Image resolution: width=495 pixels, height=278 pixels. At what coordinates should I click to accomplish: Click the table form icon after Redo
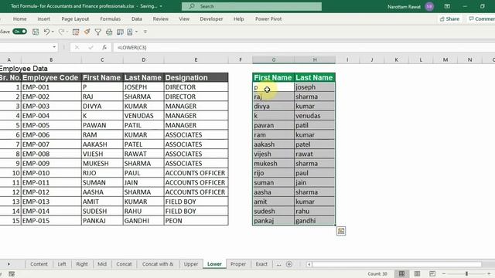pyautogui.click(x=76, y=32)
